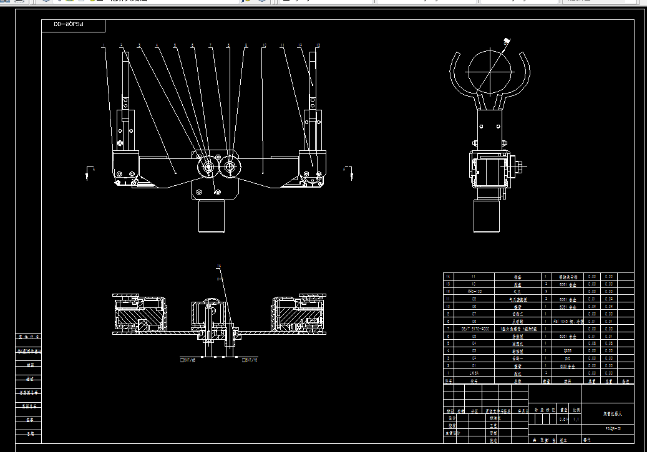Select balloon number 10 above the assembly view
The image size is (647, 452).
click(264, 46)
